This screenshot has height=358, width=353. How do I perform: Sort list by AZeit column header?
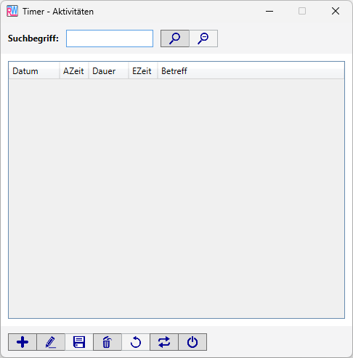(74, 71)
